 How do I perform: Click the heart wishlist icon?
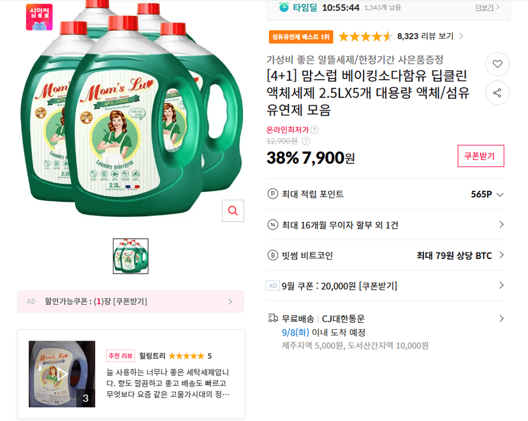tap(497, 64)
